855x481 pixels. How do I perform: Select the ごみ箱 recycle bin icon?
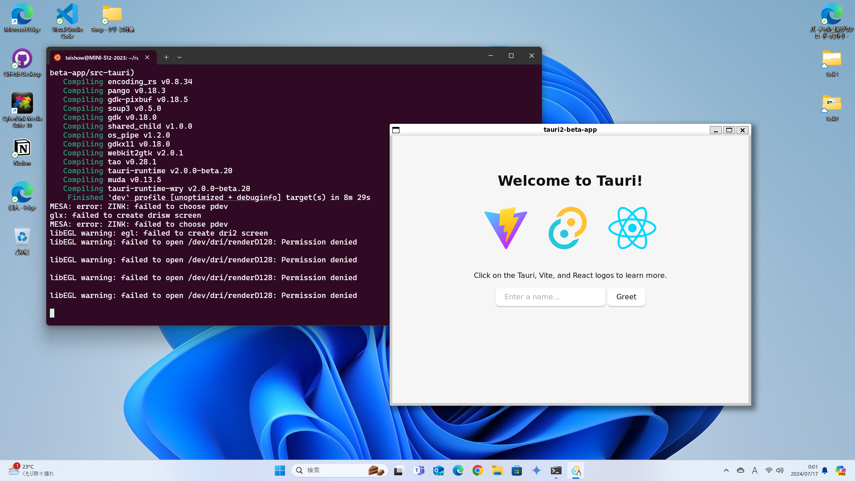(22, 241)
